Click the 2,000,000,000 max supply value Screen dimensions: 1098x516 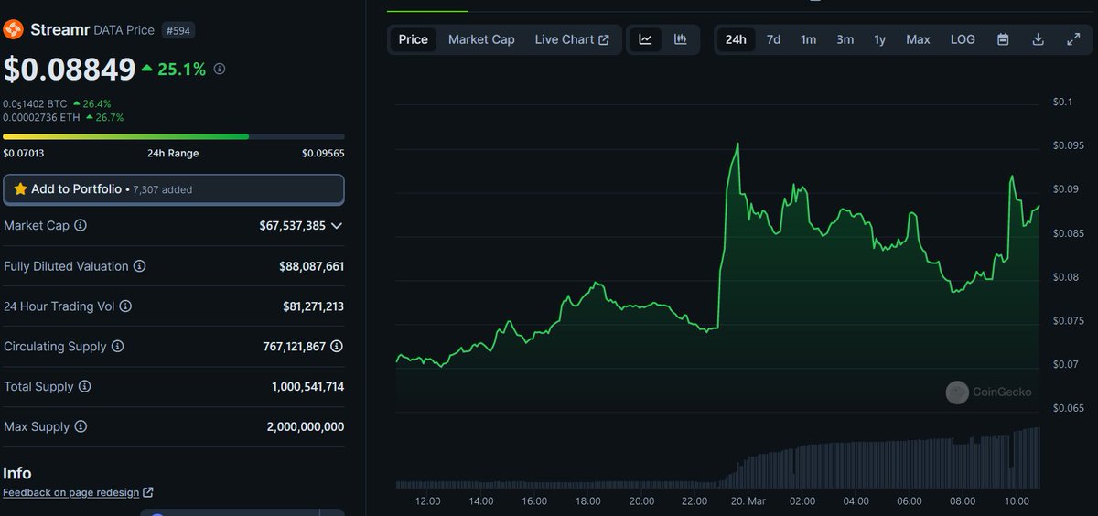point(307,427)
